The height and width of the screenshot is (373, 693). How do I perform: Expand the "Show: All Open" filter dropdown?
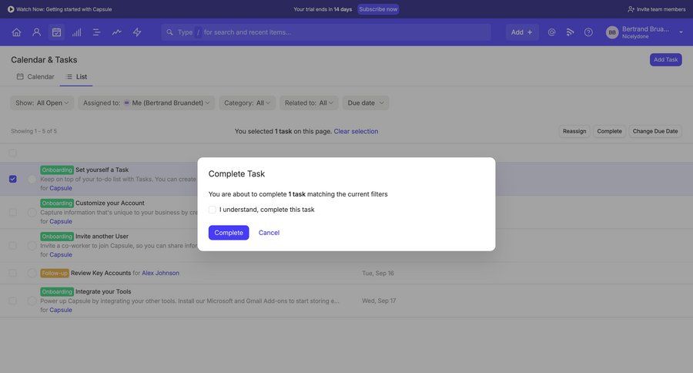tap(42, 102)
